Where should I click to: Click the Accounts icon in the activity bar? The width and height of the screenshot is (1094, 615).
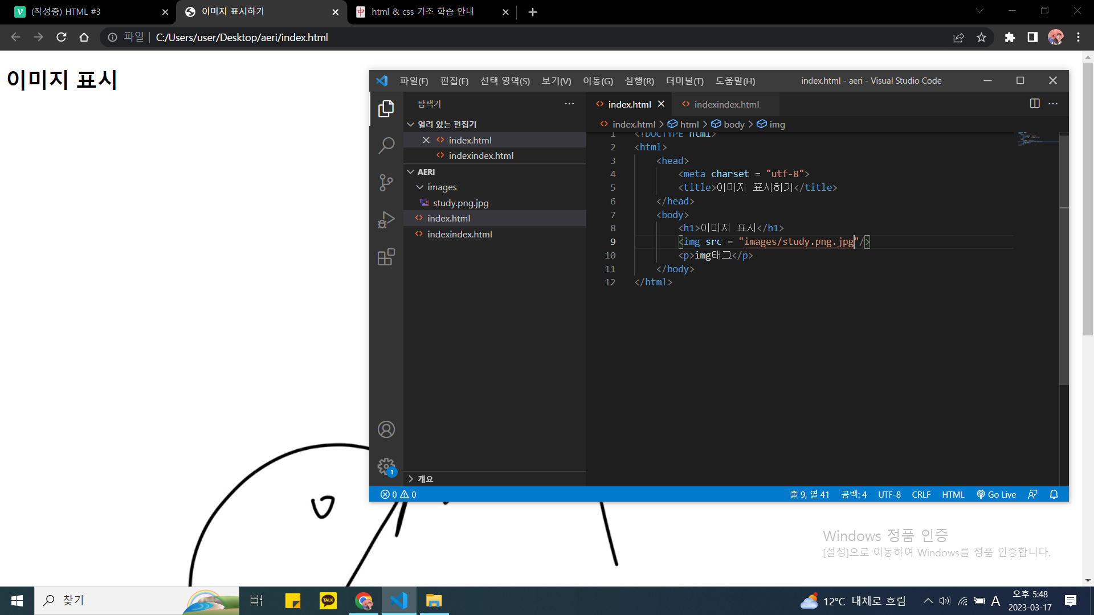[386, 429]
